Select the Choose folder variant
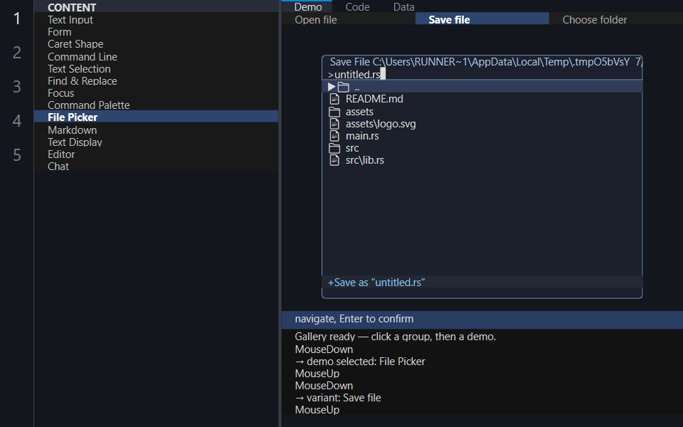This screenshot has width=683, height=427. pyautogui.click(x=616, y=20)
